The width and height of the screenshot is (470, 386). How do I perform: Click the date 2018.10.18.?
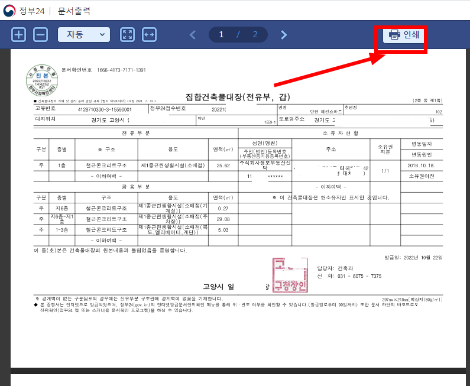422,166
